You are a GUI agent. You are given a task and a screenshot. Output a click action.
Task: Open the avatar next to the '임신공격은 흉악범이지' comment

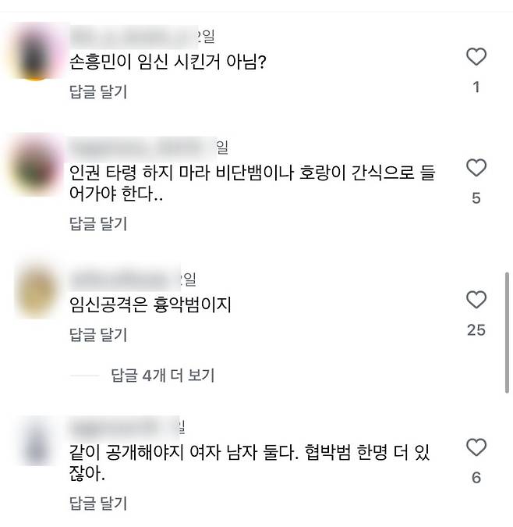[36, 292]
